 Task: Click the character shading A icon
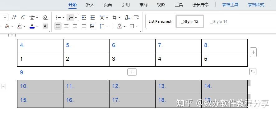[45, 26]
